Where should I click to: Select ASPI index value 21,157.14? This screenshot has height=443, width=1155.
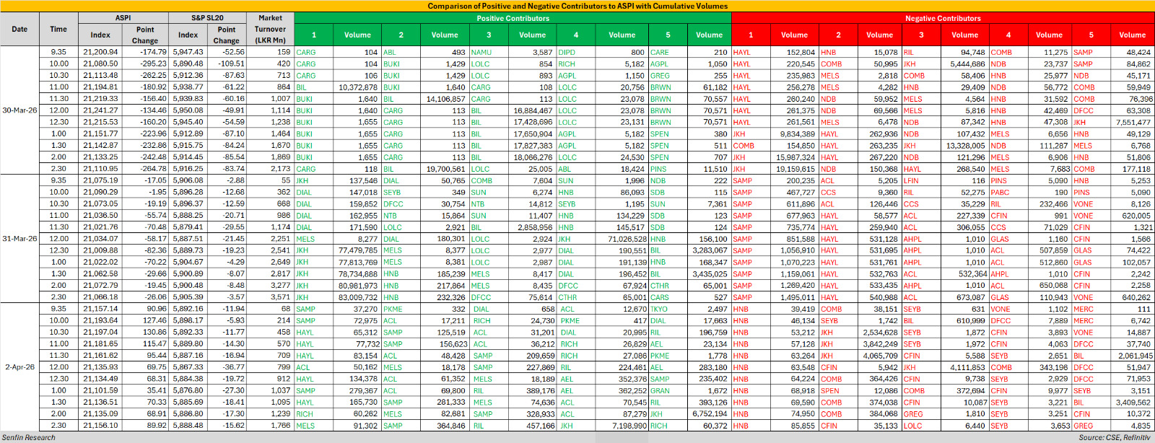pyautogui.click(x=100, y=309)
